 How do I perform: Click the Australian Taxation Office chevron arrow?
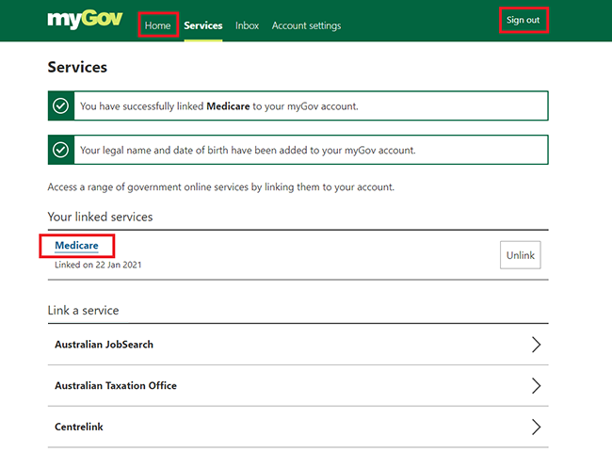click(536, 386)
